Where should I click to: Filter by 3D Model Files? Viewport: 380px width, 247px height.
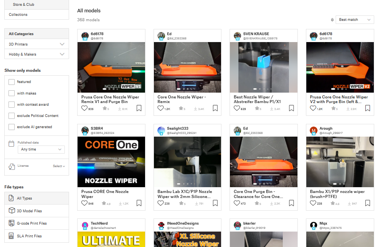pos(37,211)
